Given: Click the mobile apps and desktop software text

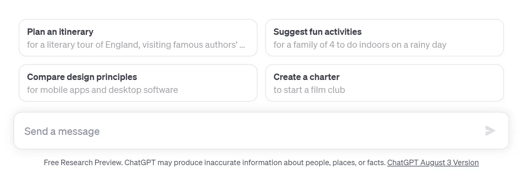Looking at the screenshot, I should pos(102,90).
